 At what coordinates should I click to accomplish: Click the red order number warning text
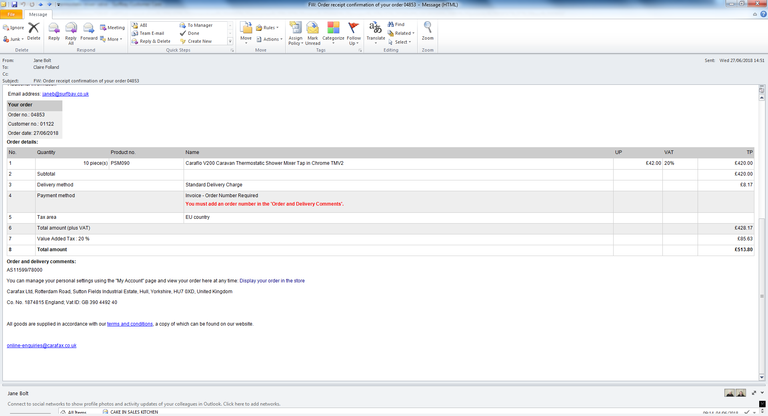[264, 204]
